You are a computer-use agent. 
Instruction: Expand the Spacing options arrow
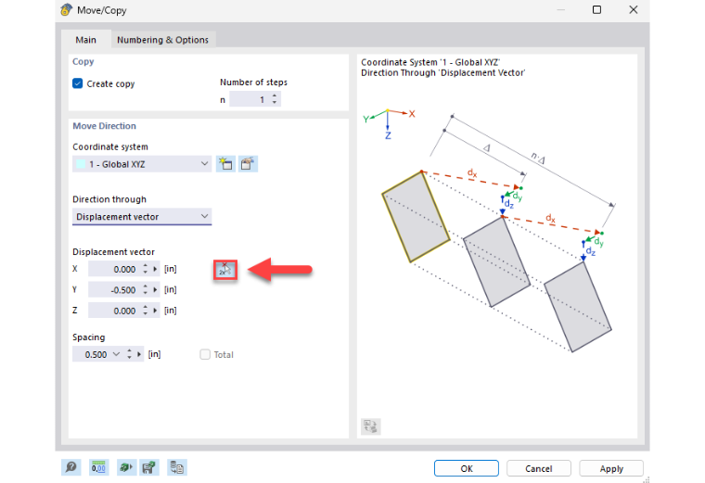pyautogui.click(x=139, y=354)
